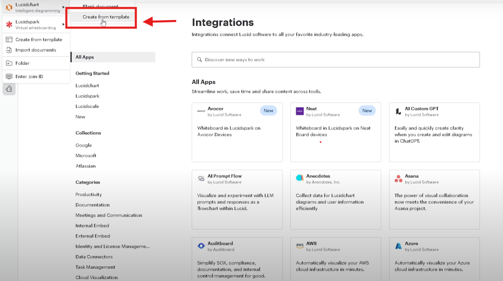
Task: Click the Auditboard blue logo icon
Action: pyautogui.click(x=201, y=246)
